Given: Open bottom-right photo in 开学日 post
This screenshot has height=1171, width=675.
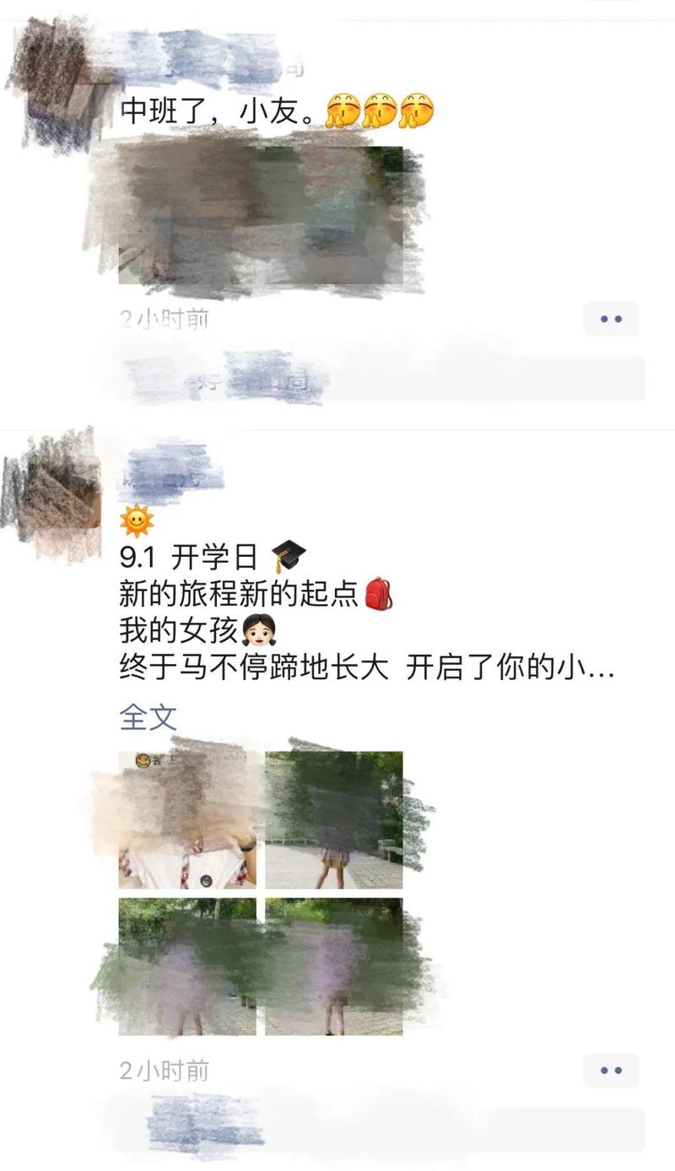Looking at the screenshot, I should click(x=334, y=967).
